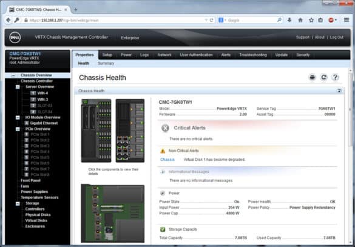355x247 pixels.
Task: Click the front chassis view thumbnail
Action: pyautogui.click(x=96, y=130)
